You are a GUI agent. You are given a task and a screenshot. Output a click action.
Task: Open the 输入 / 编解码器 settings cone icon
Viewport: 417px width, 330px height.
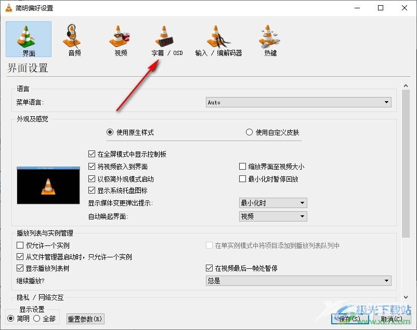(218, 36)
